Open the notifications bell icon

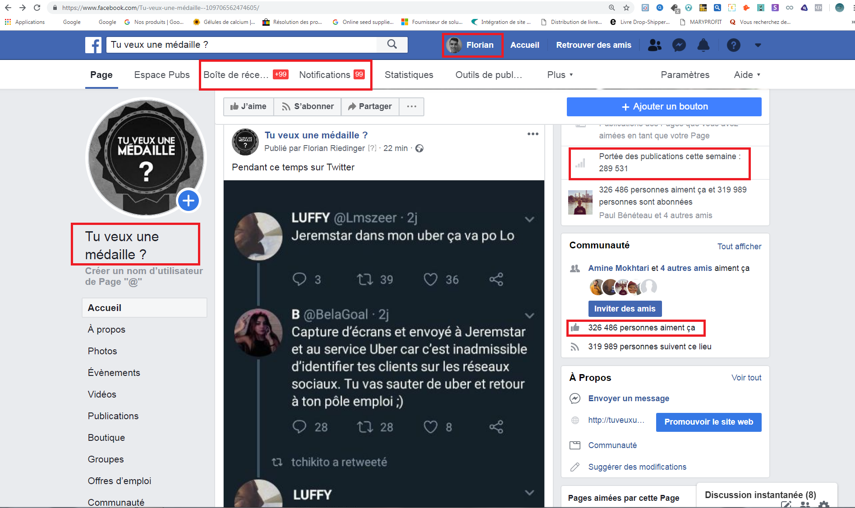[703, 45]
